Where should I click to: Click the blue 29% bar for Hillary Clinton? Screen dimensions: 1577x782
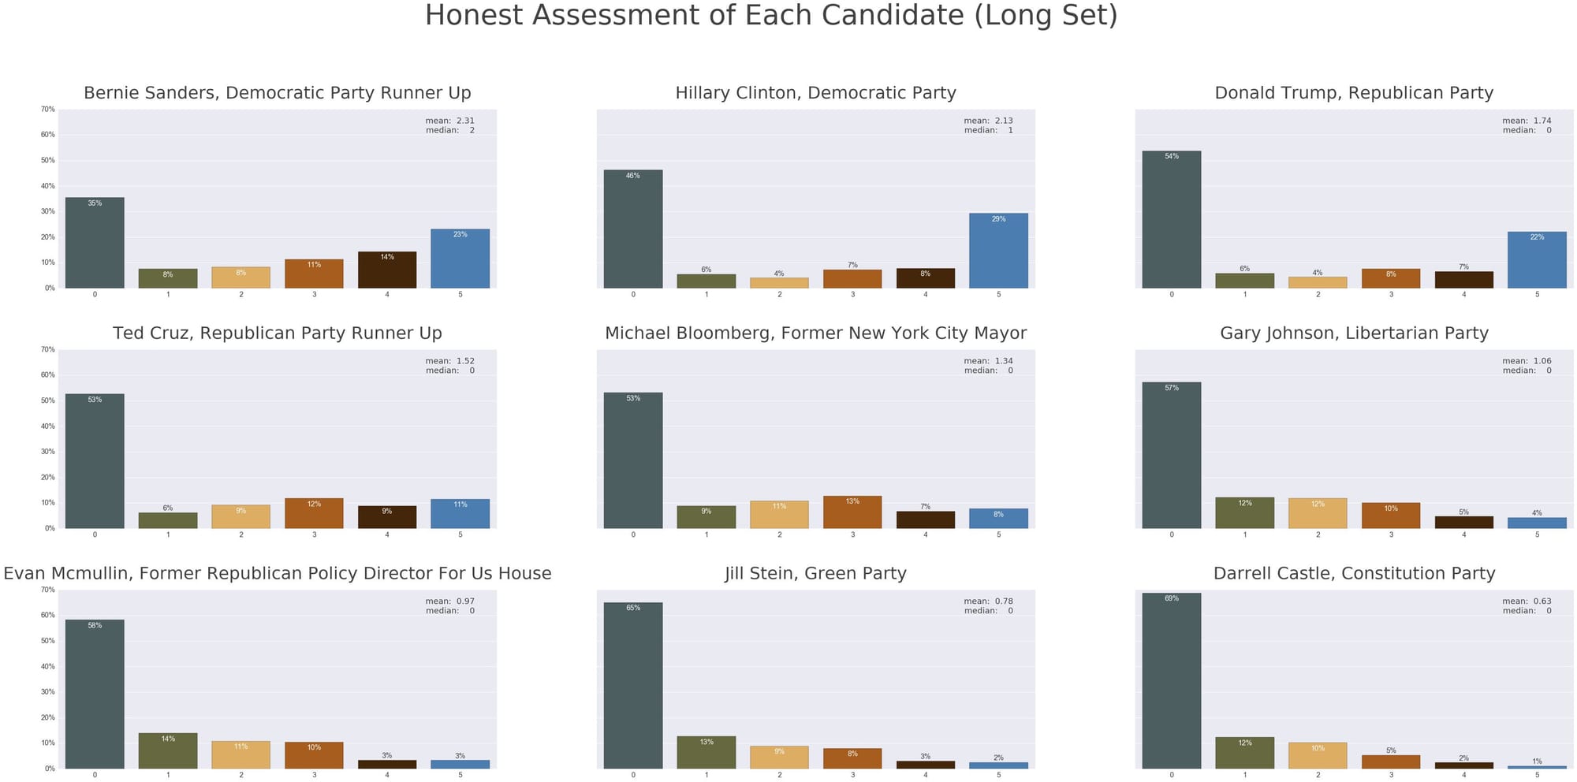pyautogui.click(x=998, y=251)
